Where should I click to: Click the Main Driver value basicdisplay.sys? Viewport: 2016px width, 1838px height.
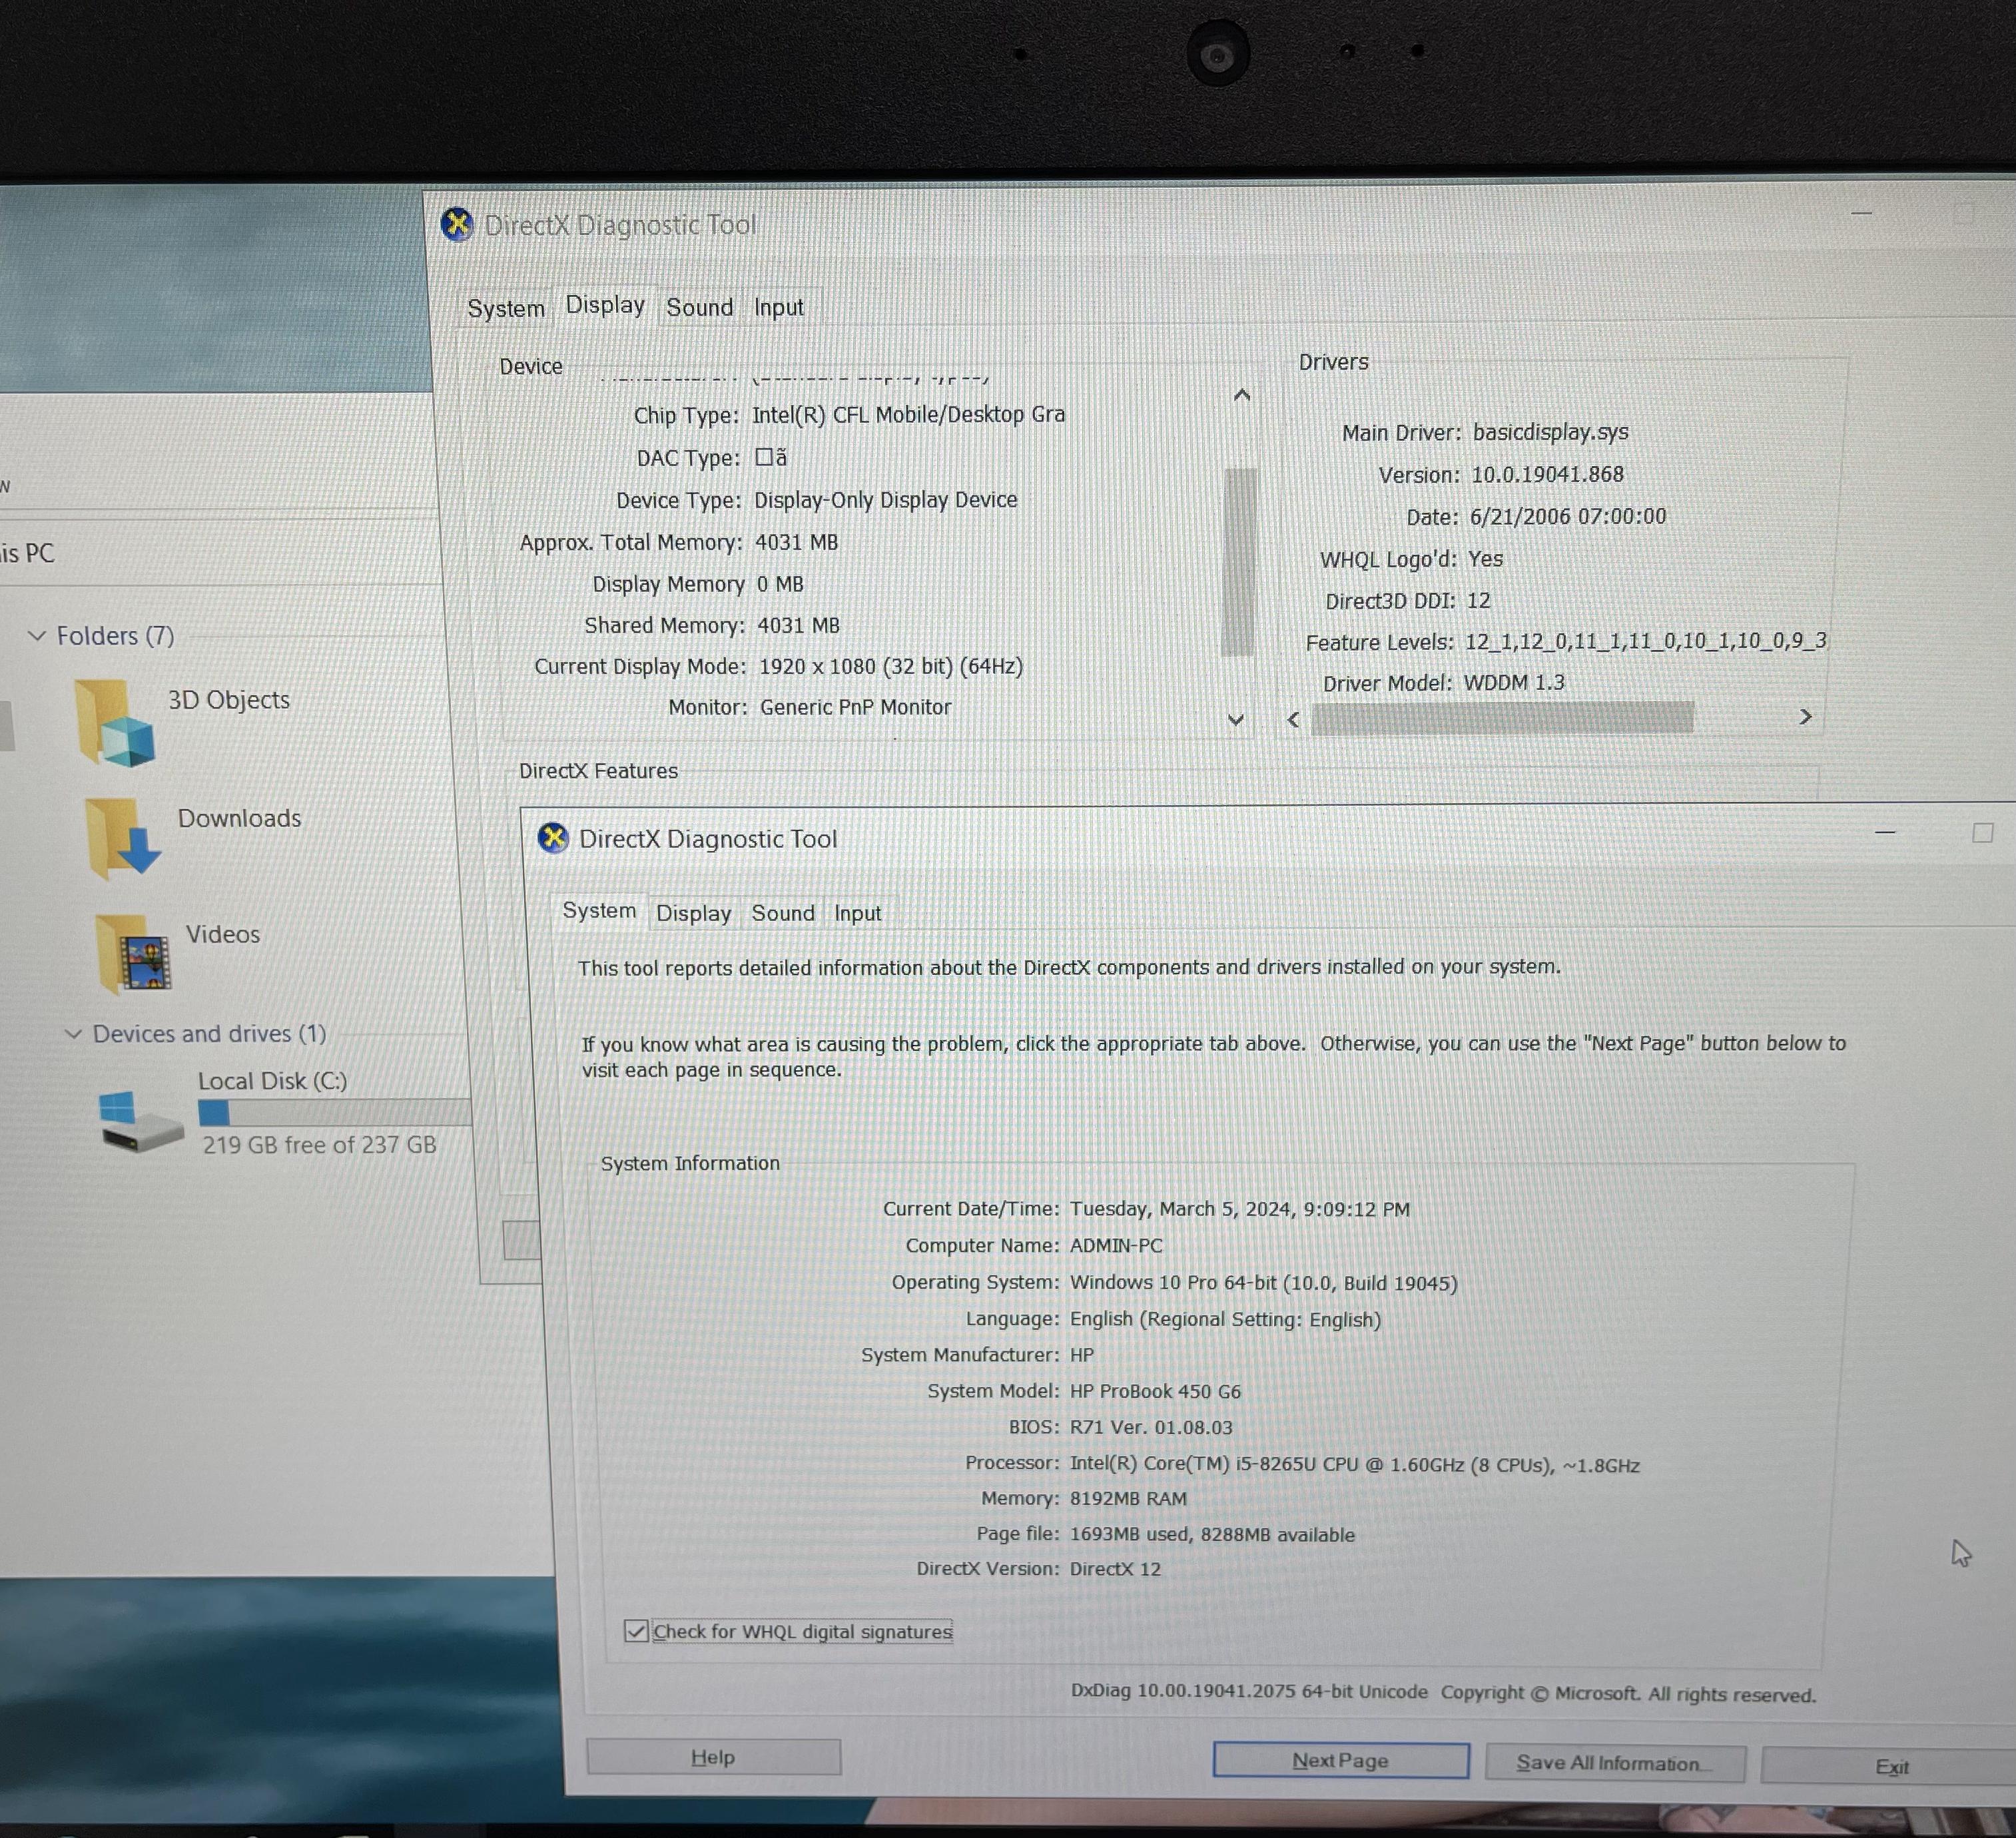(1550, 432)
